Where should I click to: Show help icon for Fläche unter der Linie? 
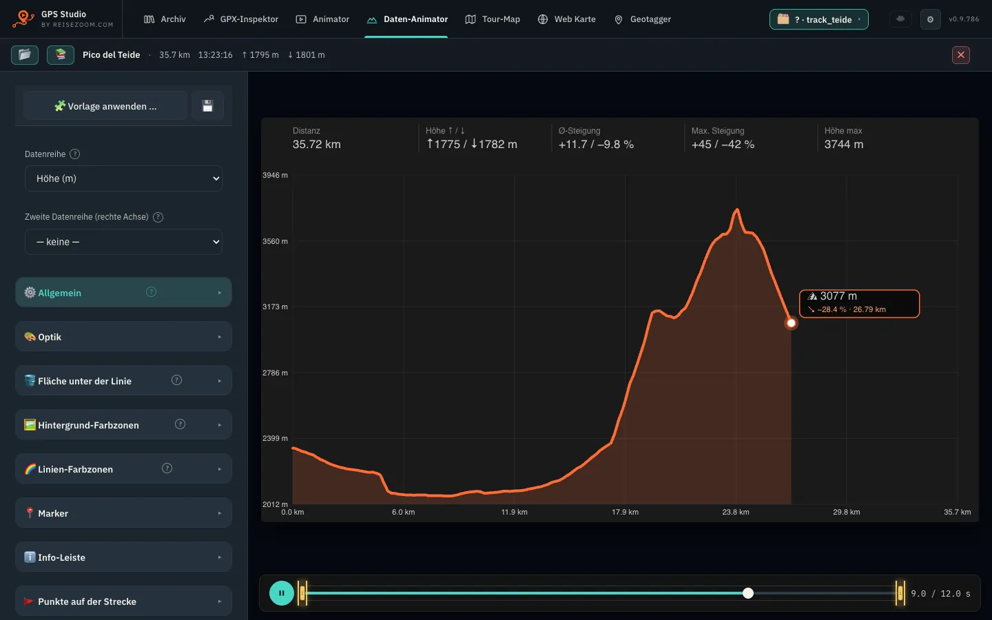click(177, 380)
